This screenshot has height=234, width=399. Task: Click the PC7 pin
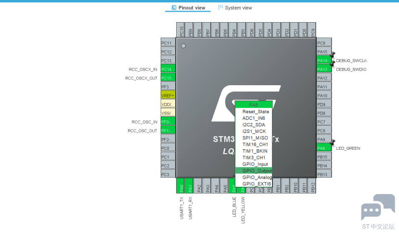point(324,122)
